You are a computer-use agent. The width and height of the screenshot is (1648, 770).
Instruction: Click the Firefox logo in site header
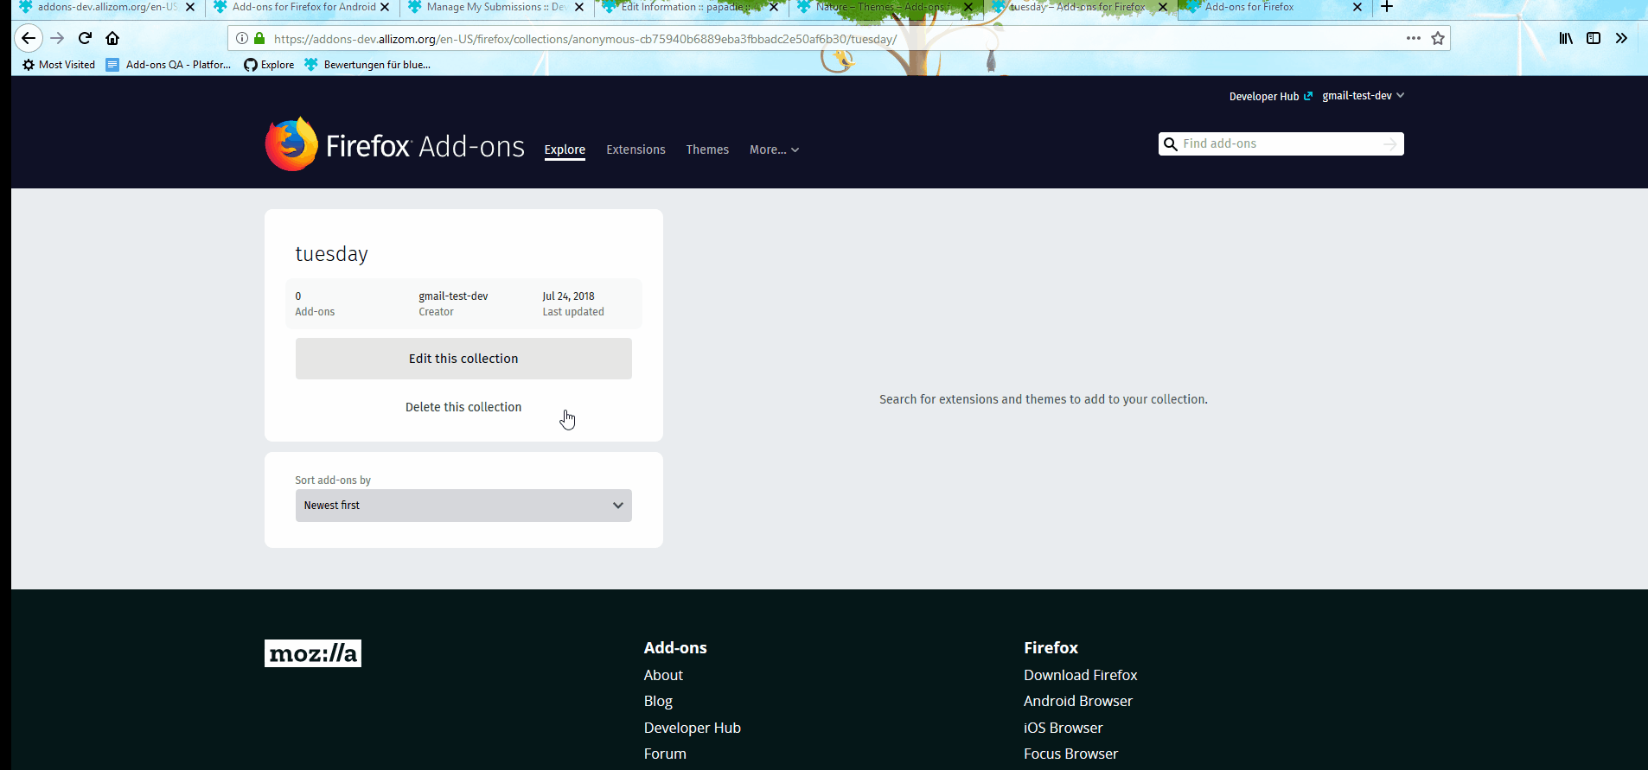291,144
